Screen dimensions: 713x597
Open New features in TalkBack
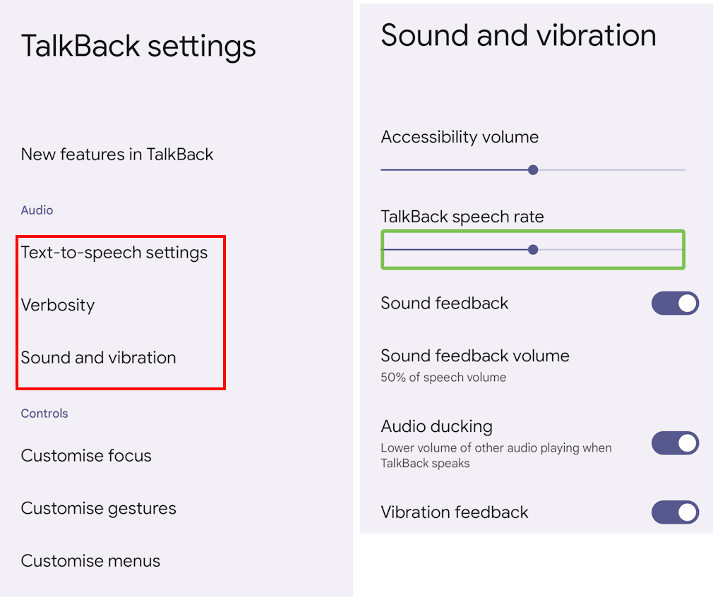117,155
